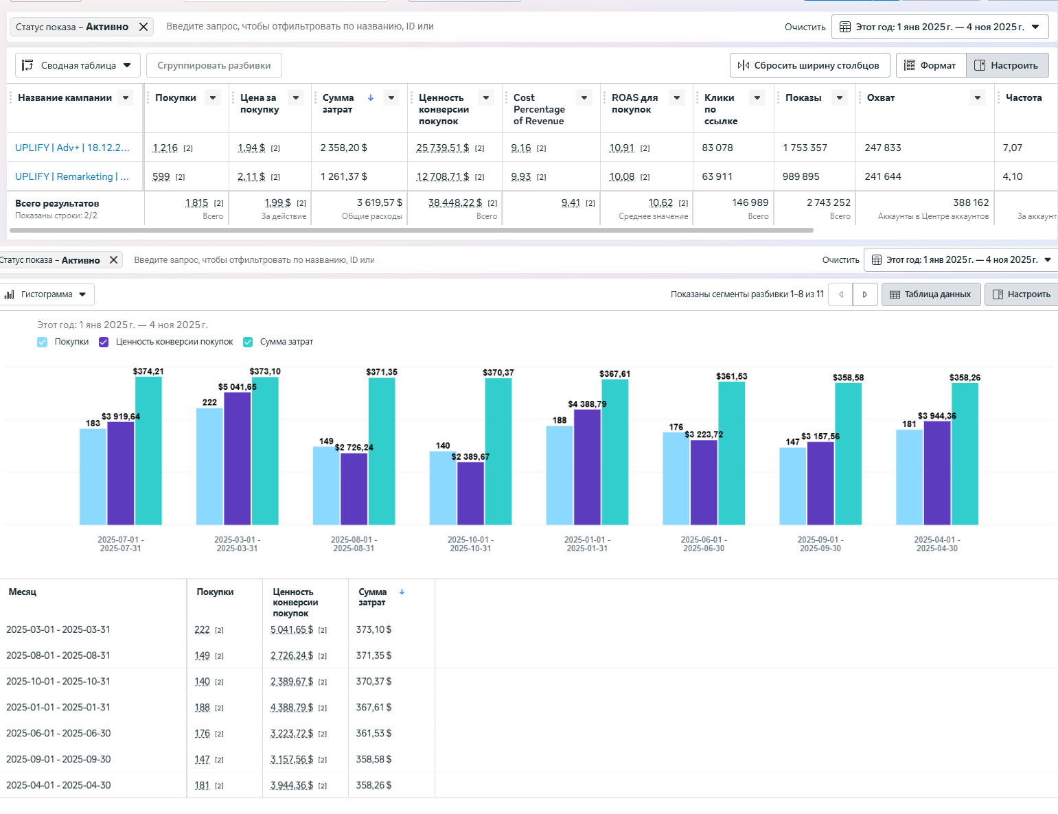The image size is (1058, 814).
Task: Click the lower 'Очистить' link
Action: click(840, 259)
